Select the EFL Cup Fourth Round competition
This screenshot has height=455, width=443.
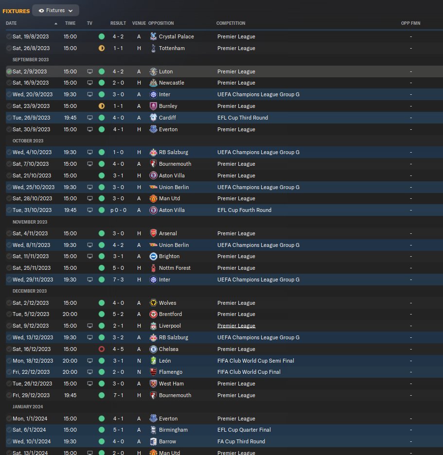click(244, 210)
